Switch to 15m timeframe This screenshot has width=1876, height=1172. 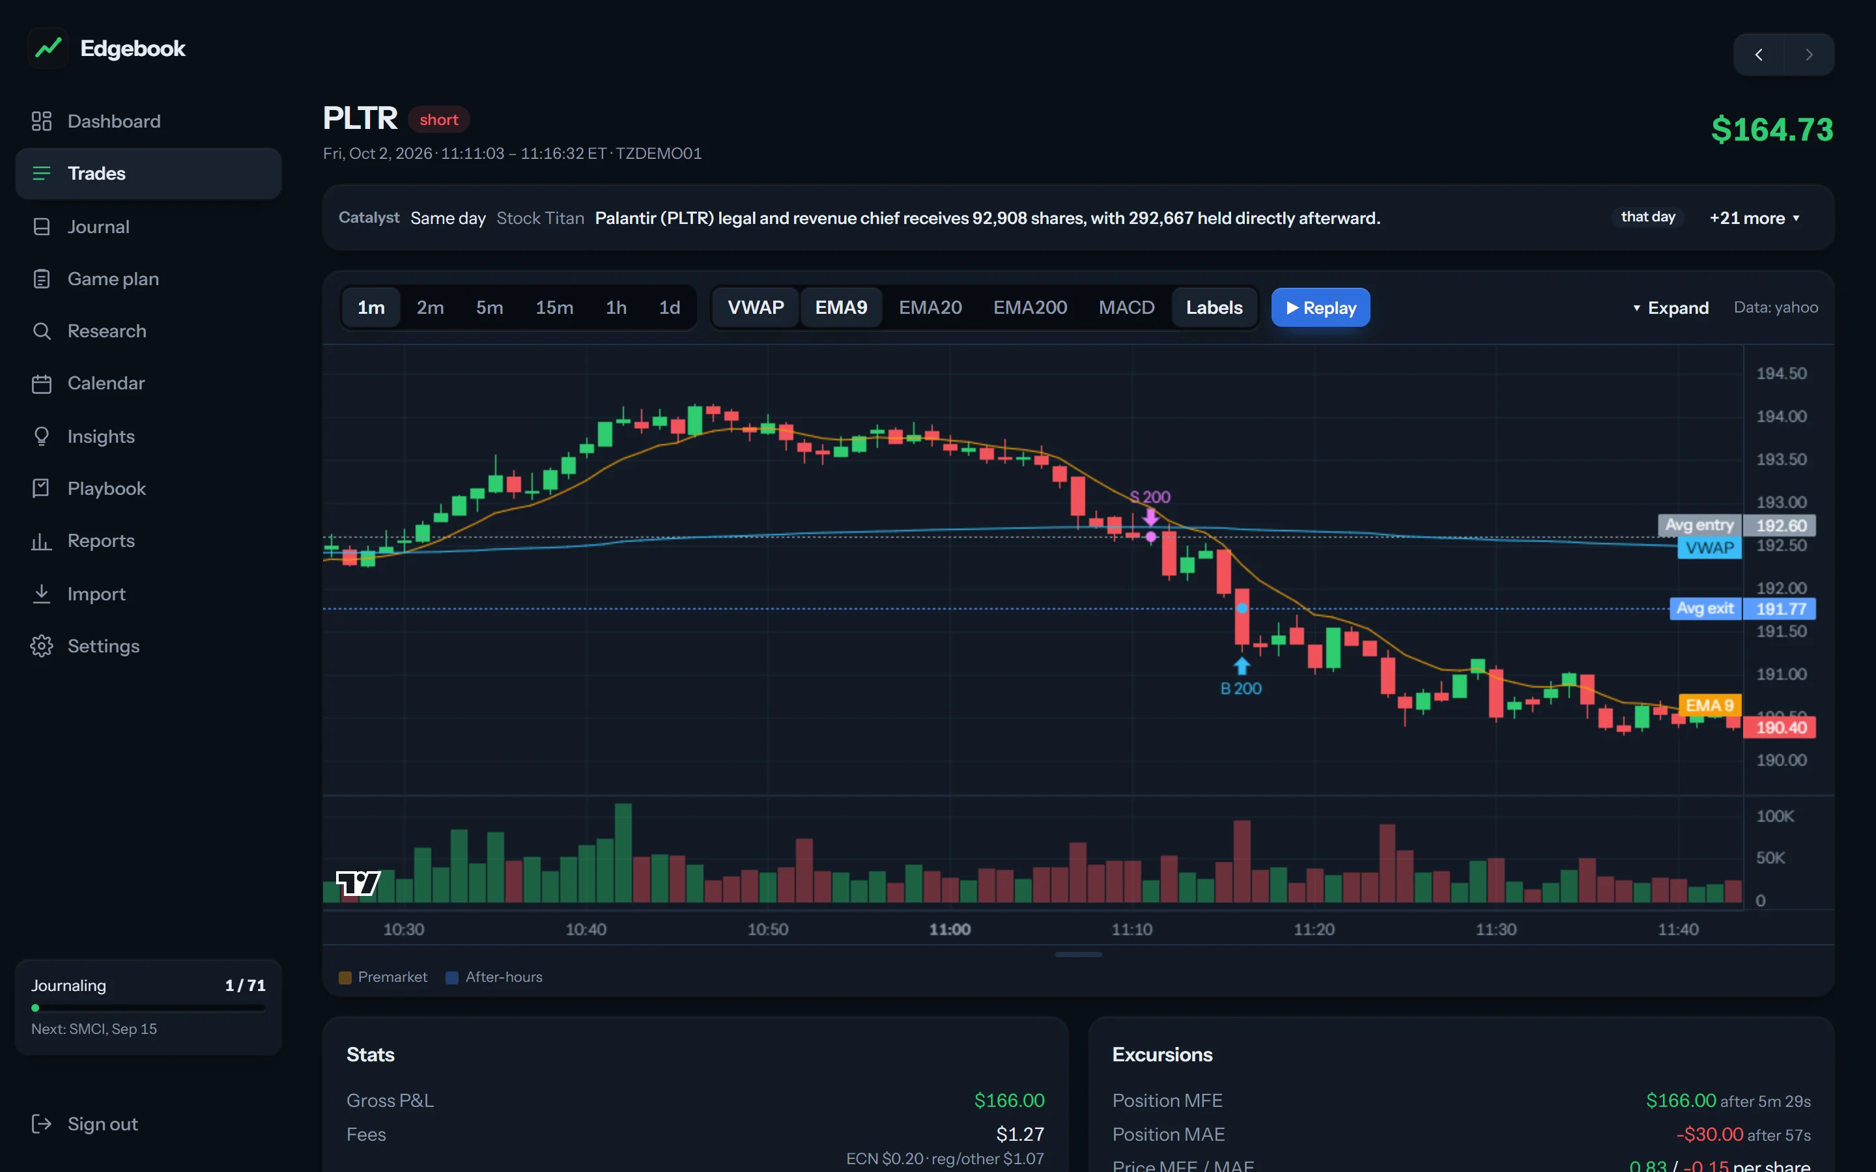554,308
